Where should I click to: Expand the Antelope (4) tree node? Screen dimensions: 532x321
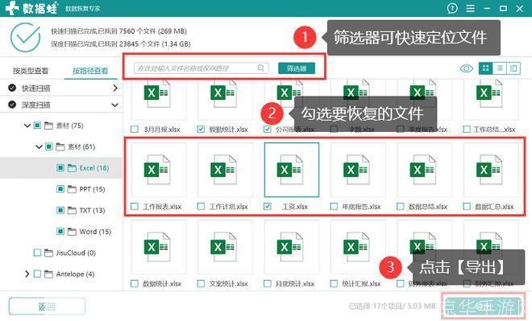pos(27,274)
